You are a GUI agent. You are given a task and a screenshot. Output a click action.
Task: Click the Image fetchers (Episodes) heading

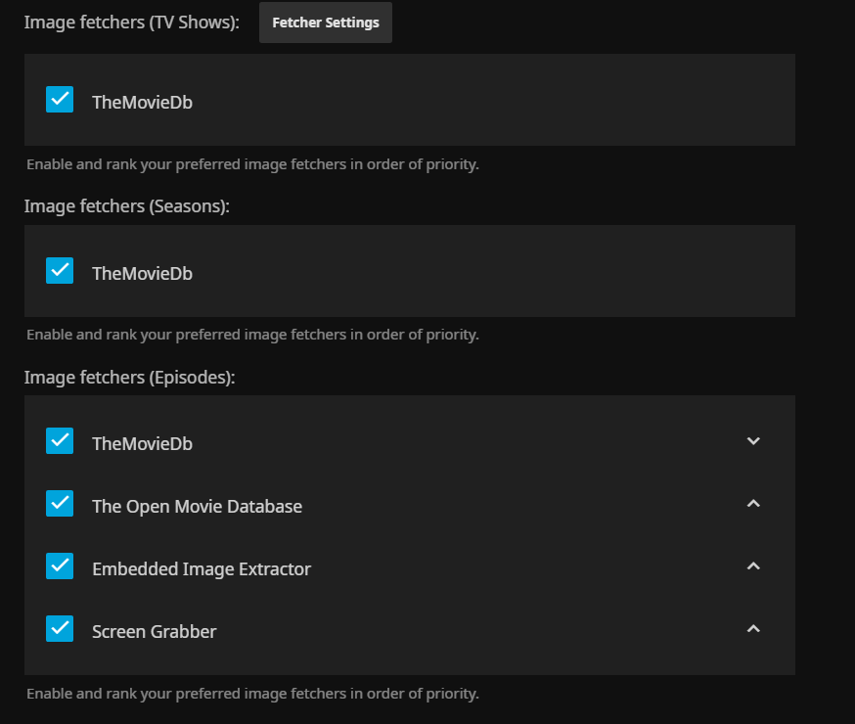[x=129, y=378]
